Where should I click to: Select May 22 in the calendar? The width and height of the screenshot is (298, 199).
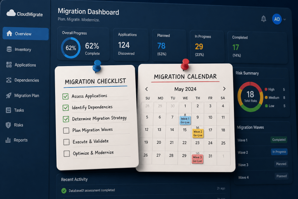[185, 143]
